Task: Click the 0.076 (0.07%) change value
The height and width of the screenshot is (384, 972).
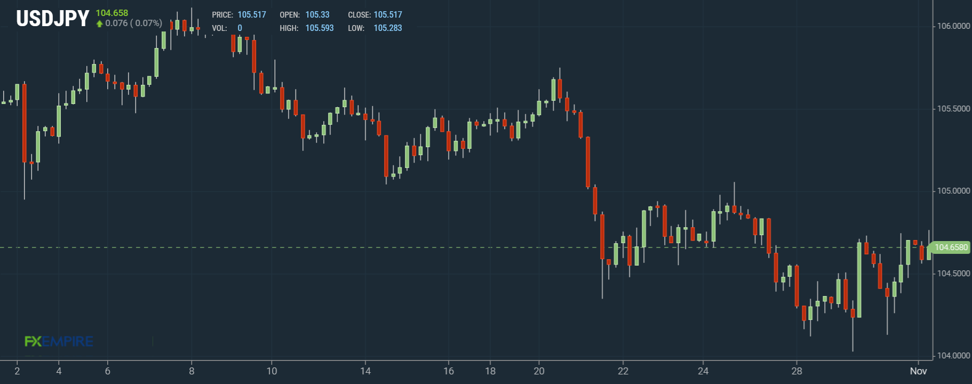Action: pos(134,23)
